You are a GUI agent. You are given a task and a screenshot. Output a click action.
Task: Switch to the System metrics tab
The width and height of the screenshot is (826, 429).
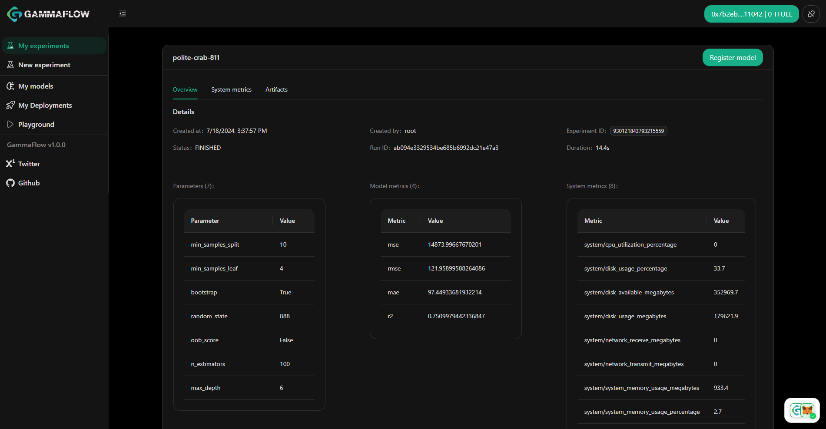click(231, 89)
